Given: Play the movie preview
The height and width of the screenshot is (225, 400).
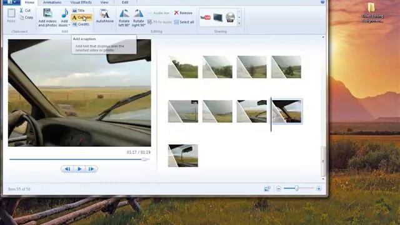Looking at the screenshot, I should coord(79,169).
